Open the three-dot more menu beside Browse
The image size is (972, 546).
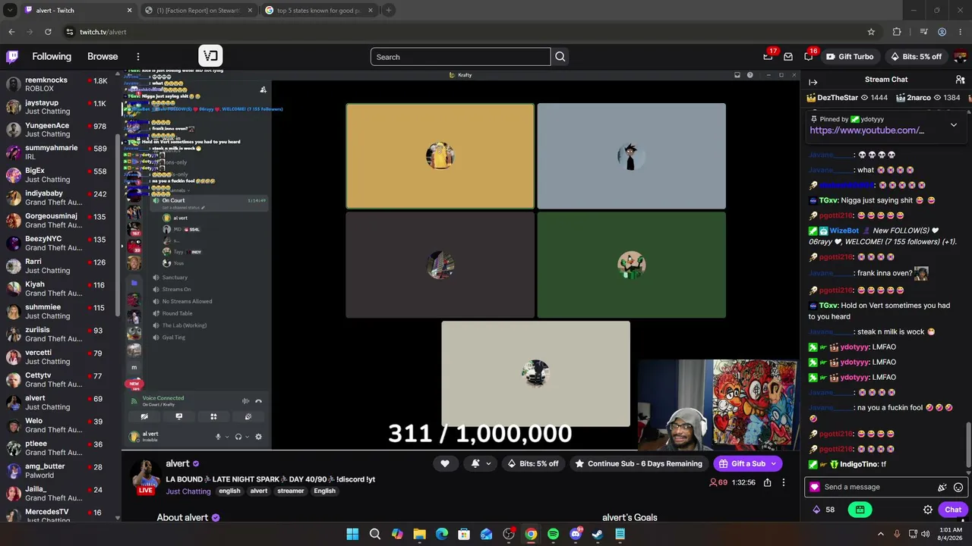point(137,57)
